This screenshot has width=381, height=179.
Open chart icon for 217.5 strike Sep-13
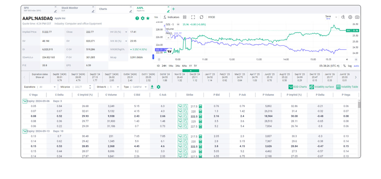pyautogui.click(x=180, y=136)
